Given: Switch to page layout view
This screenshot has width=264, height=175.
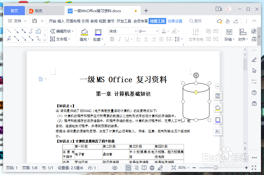Looking at the screenshot, I should 129,168.
